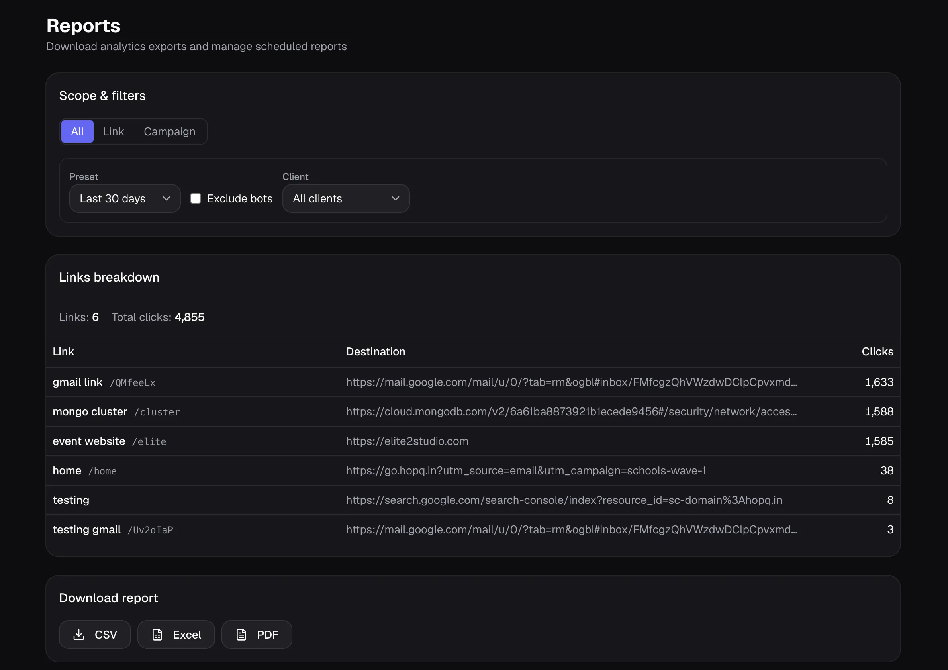Click gmail link's mail.google.com destination
Viewport: 948px width, 670px height.
pos(572,382)
